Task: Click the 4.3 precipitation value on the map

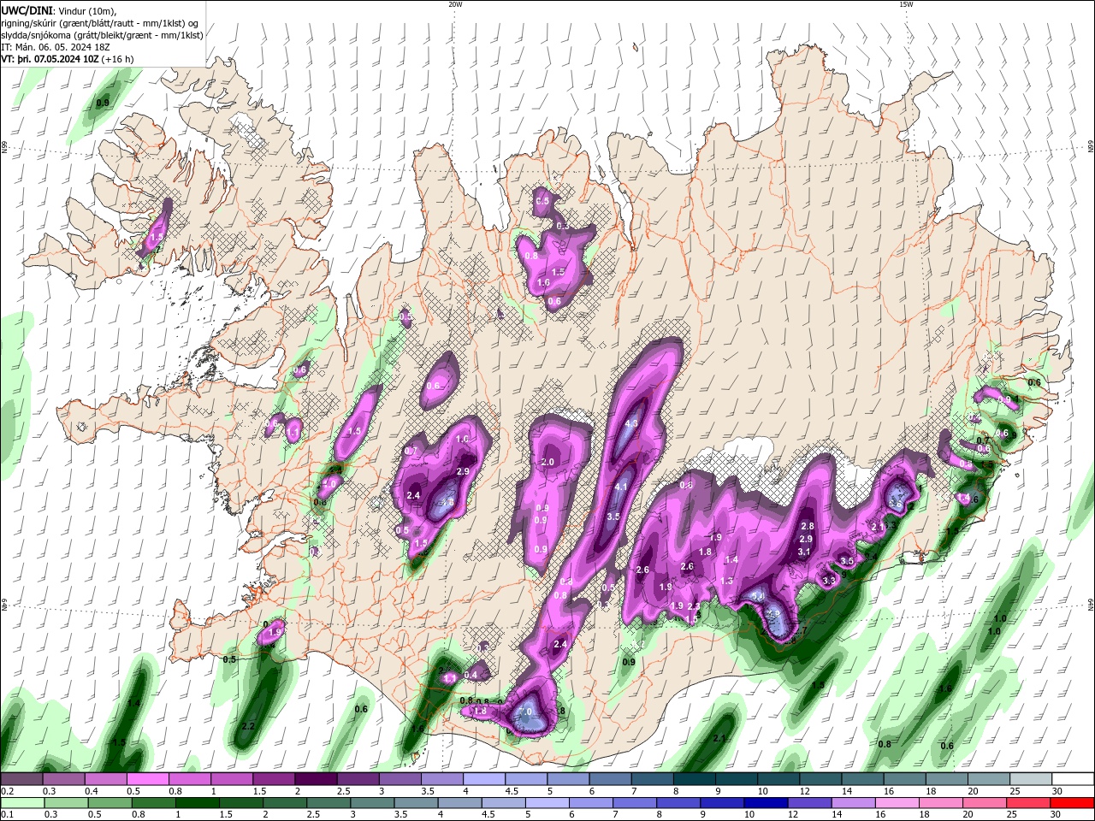Action: 632,423
